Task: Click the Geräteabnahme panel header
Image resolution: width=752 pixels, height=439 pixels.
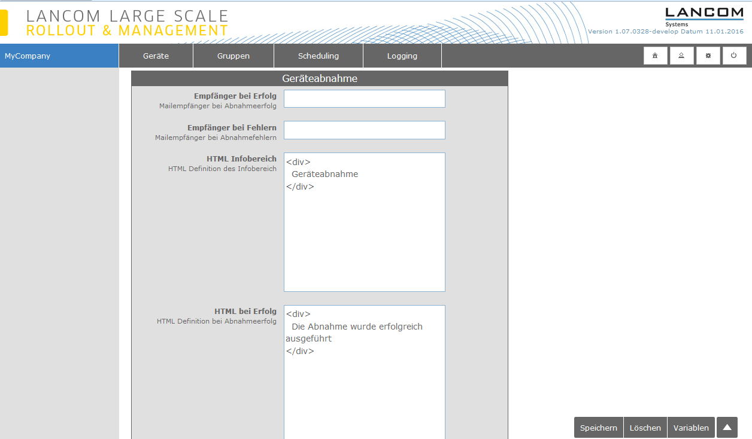Action: coord(320,78)
